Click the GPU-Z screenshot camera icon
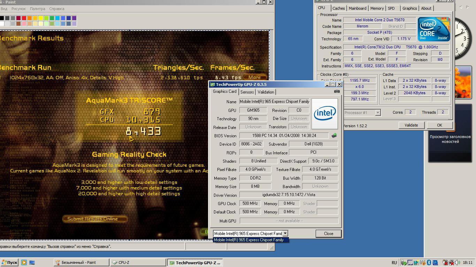The height and width of the screenshot is (267, 476). coord(337,91)
